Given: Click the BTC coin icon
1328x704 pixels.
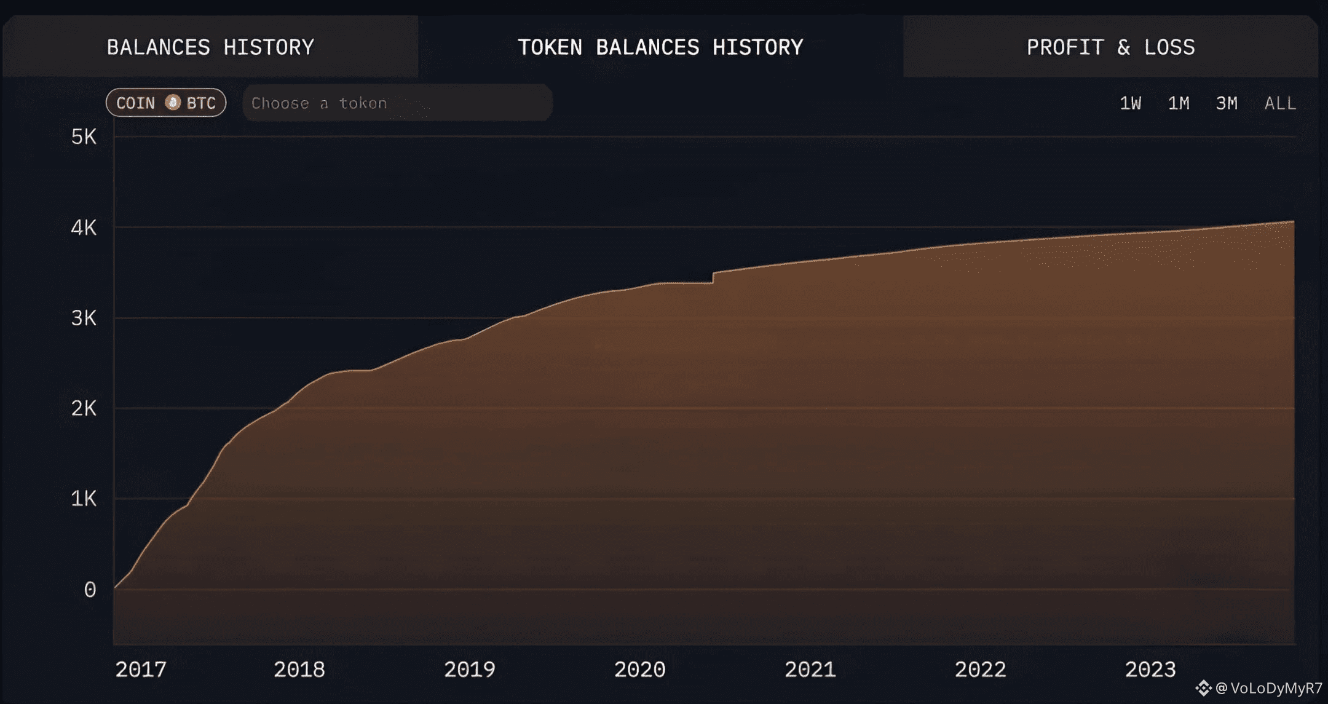Looking at the screenshot, I should coord(173,102).
